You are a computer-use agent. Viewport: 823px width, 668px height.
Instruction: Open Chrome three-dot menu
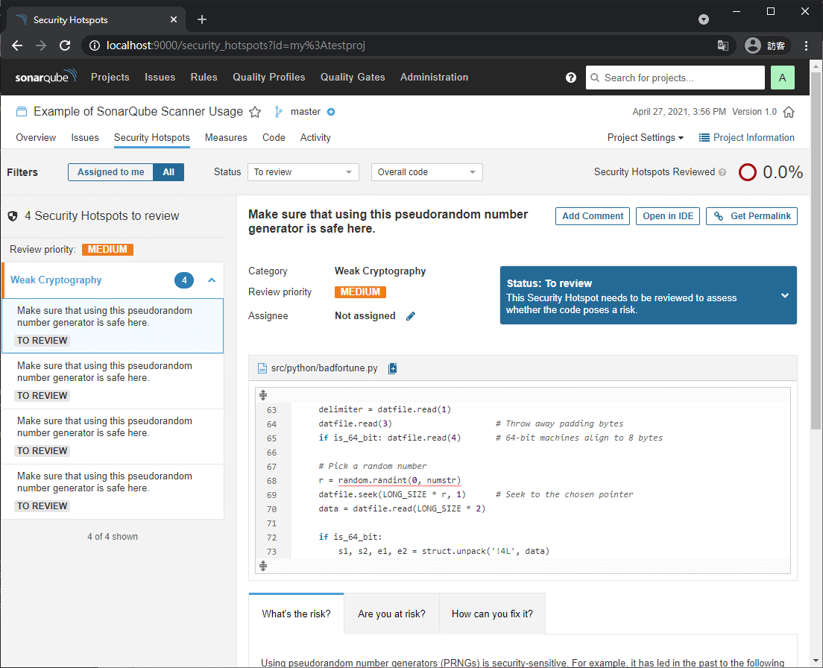pyautogui.click(x=806, y=45)
